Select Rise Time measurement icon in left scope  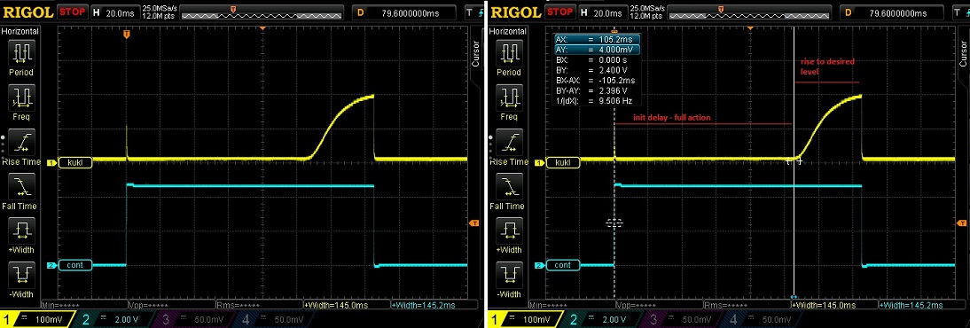click(21, 142)
